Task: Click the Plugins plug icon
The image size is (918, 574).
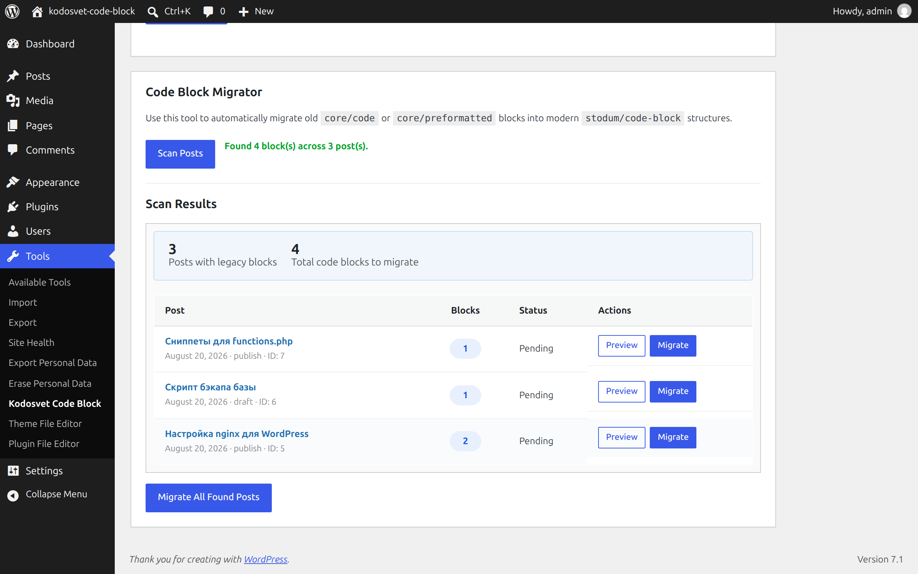Action: (13, 207)
